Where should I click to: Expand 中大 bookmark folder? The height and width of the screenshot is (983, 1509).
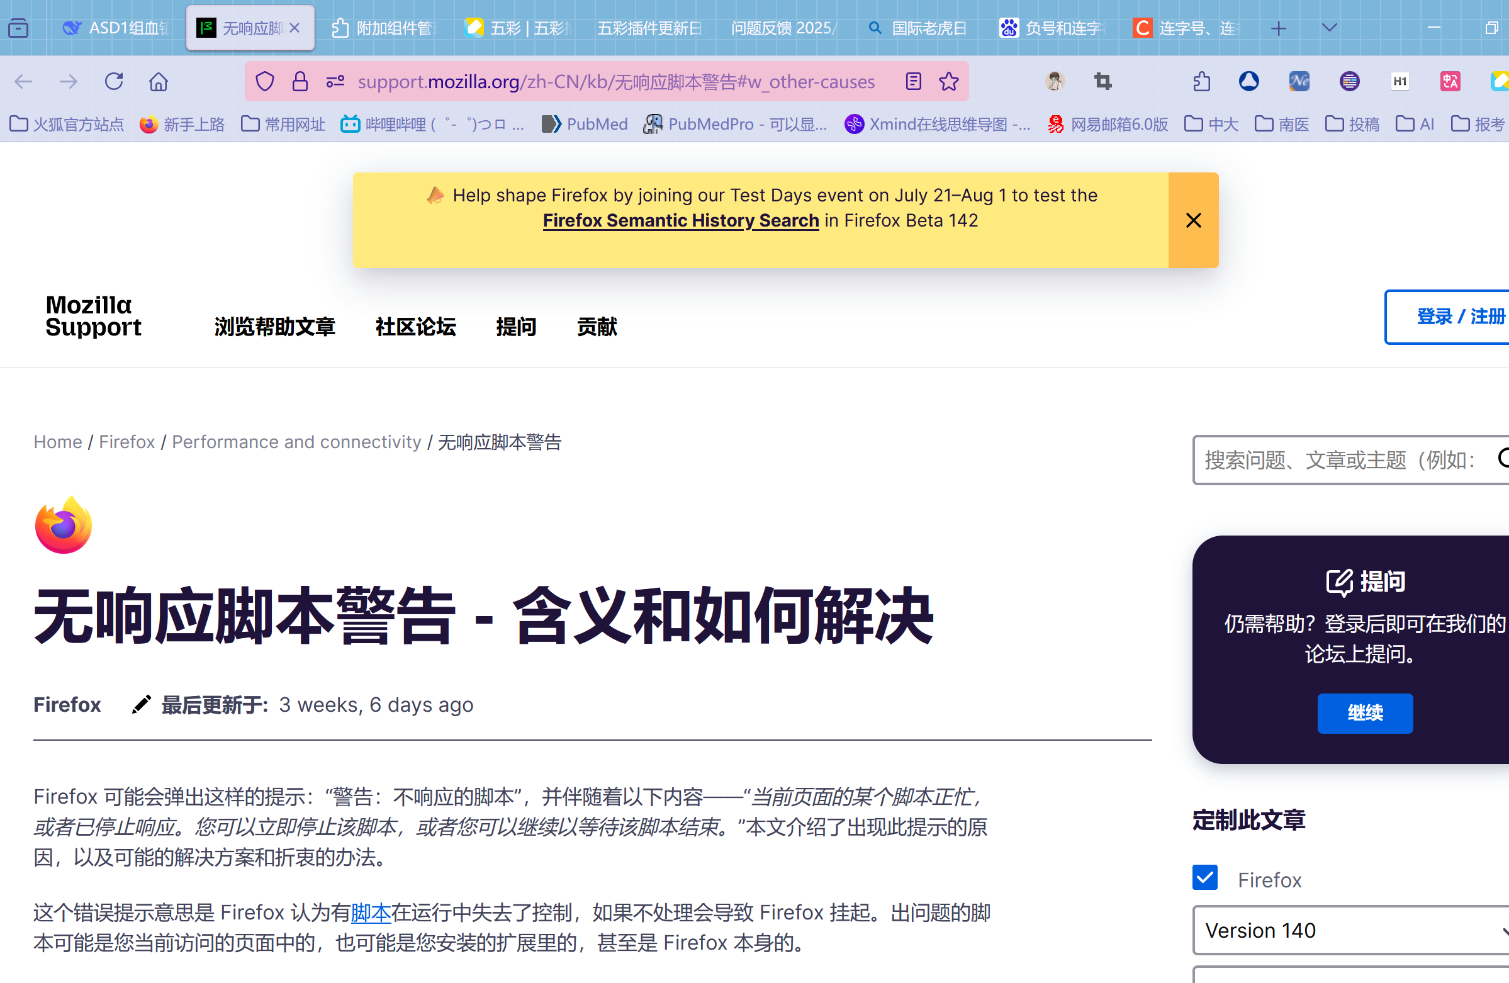1211,124
